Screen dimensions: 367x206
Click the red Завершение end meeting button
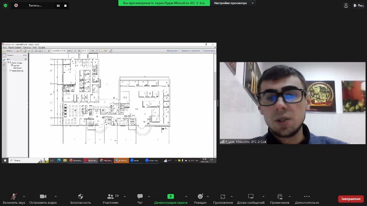pos(350,199)
